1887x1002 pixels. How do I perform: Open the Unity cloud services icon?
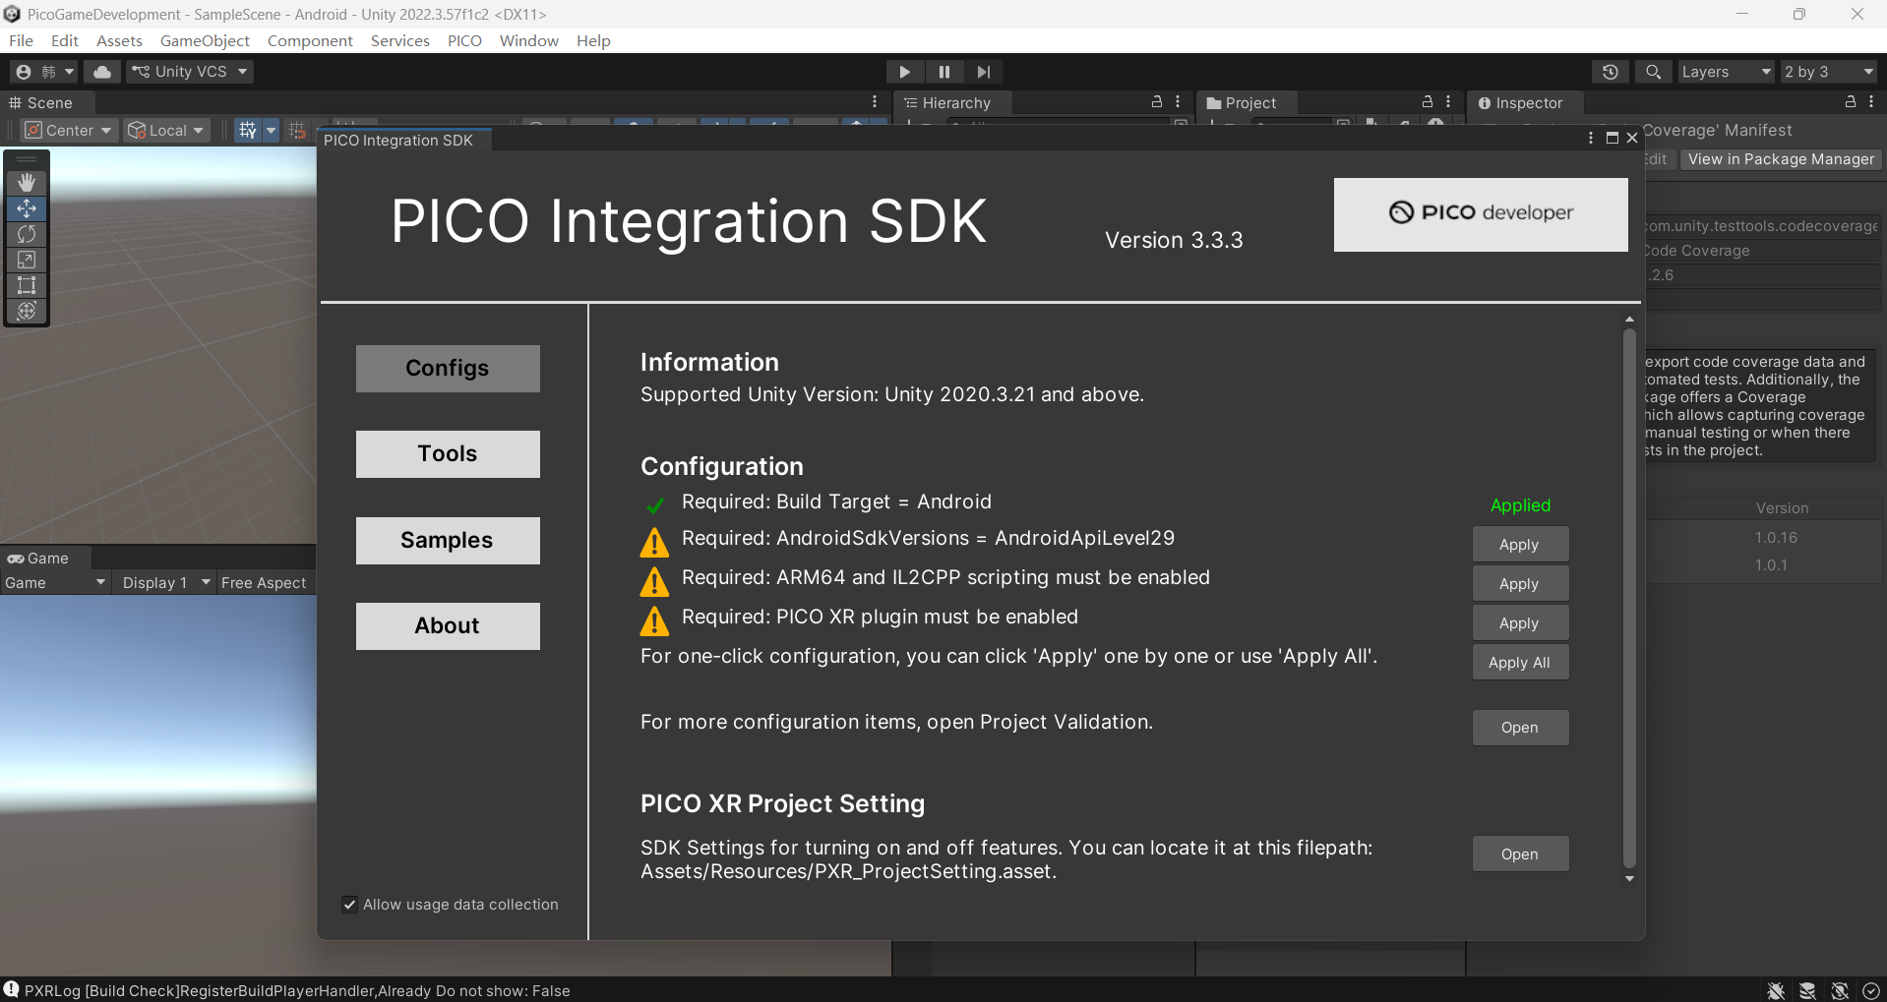[101, 72]
